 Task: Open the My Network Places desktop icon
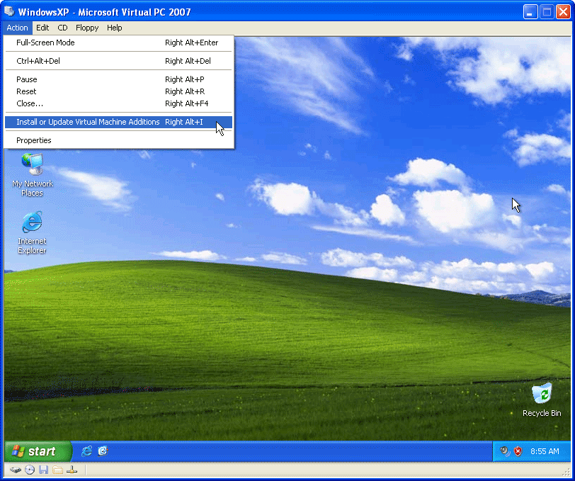pyautogui.click(x=33, y=175)
